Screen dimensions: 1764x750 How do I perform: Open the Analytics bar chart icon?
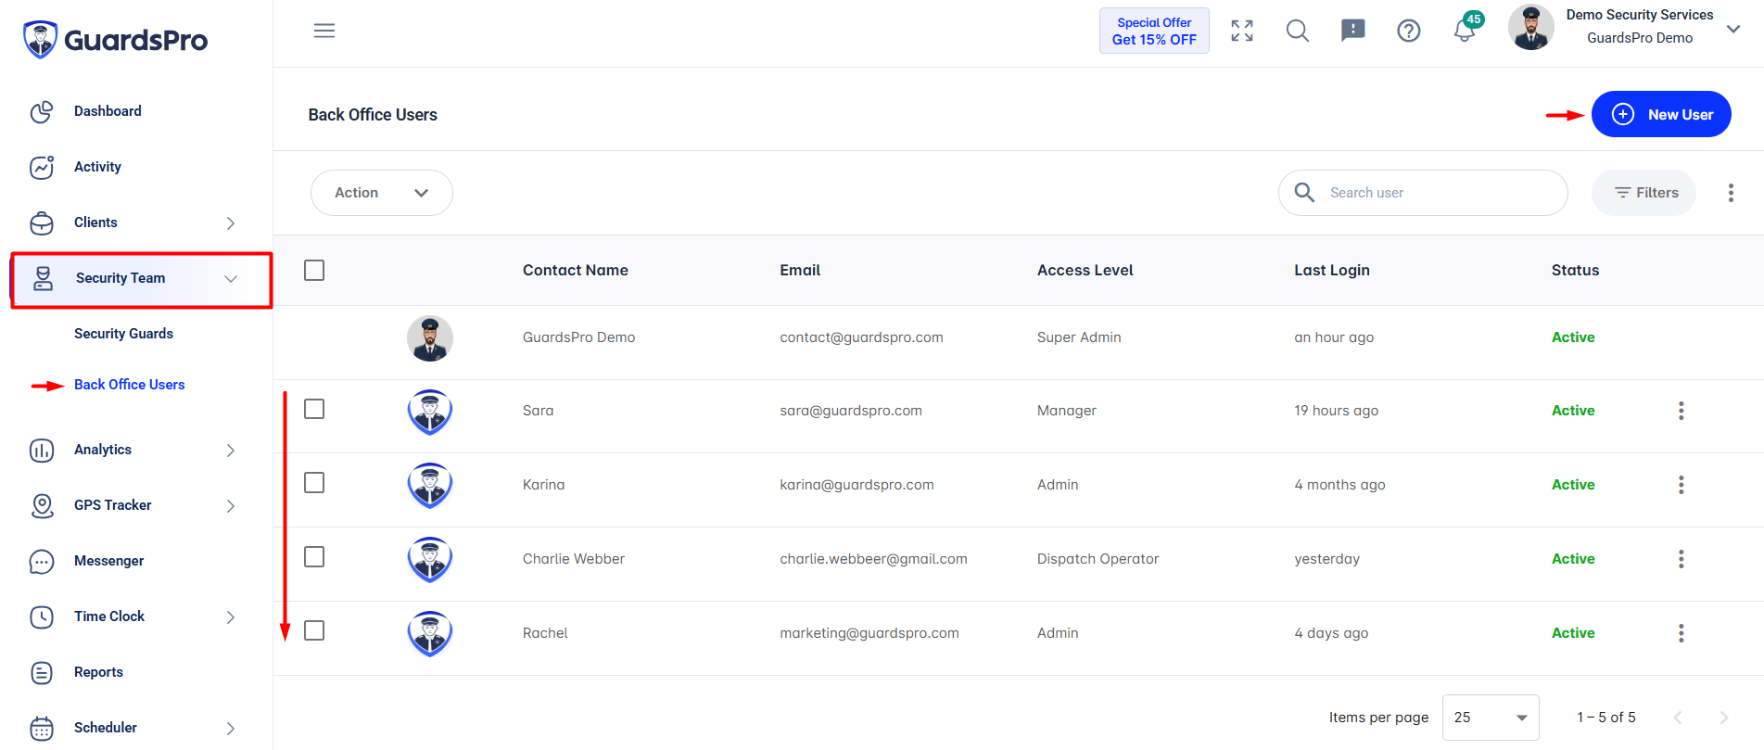coord(42,451)
